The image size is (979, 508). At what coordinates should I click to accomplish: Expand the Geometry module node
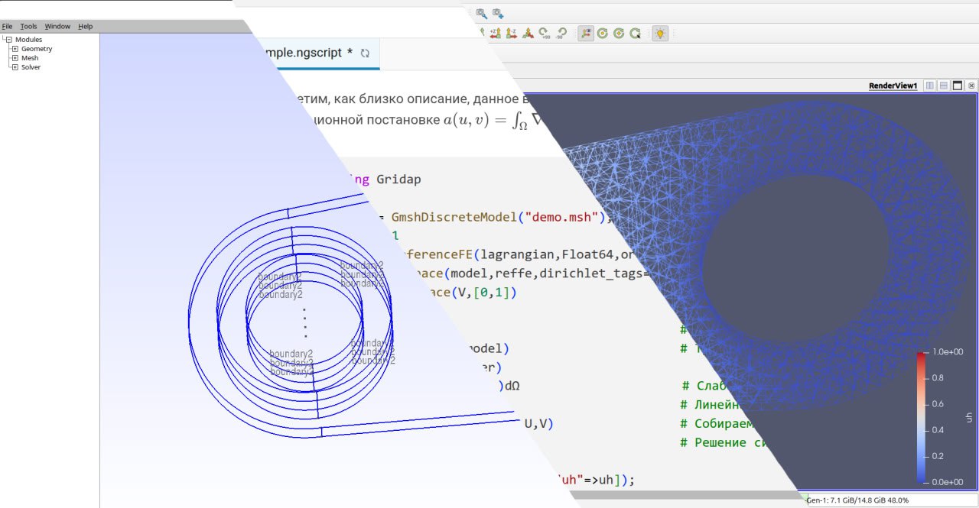(x=15, y=48)
